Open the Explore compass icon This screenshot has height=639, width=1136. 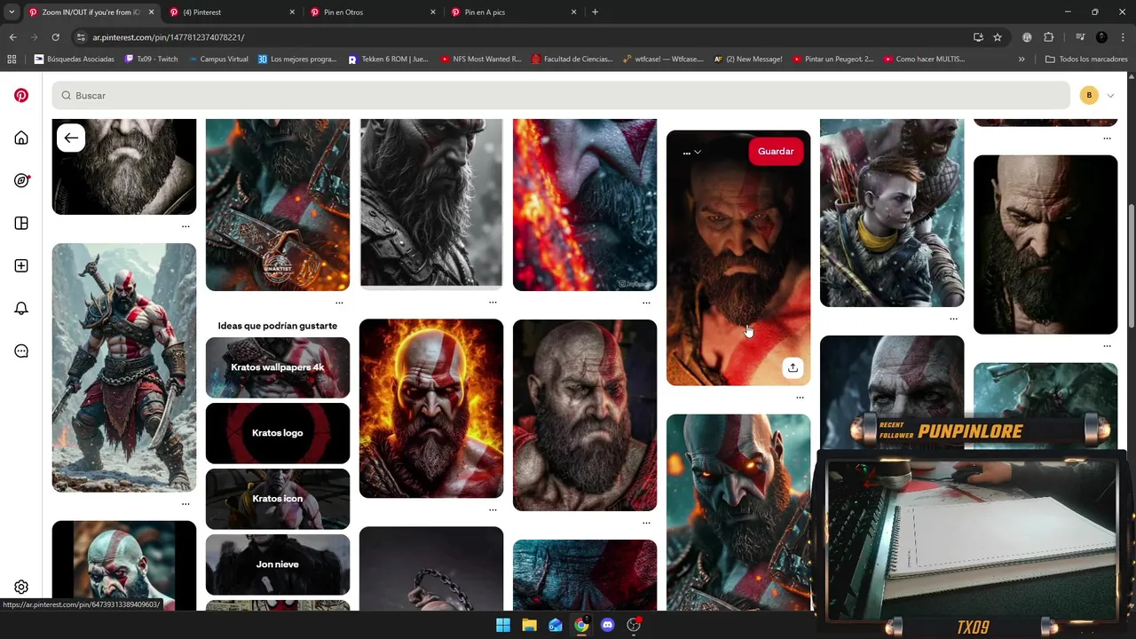[x=21, y=180]
